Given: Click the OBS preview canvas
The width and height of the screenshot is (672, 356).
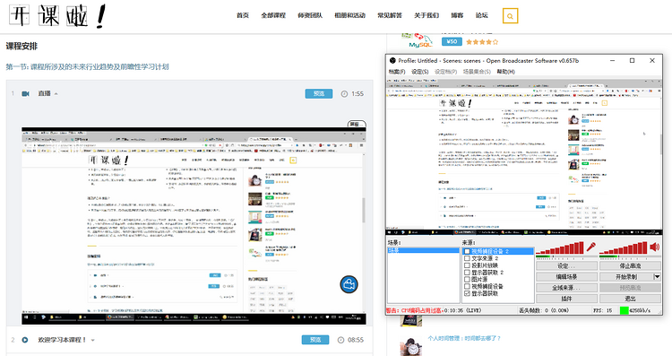Looking at the screenshot, I should (x=524, y=157).
